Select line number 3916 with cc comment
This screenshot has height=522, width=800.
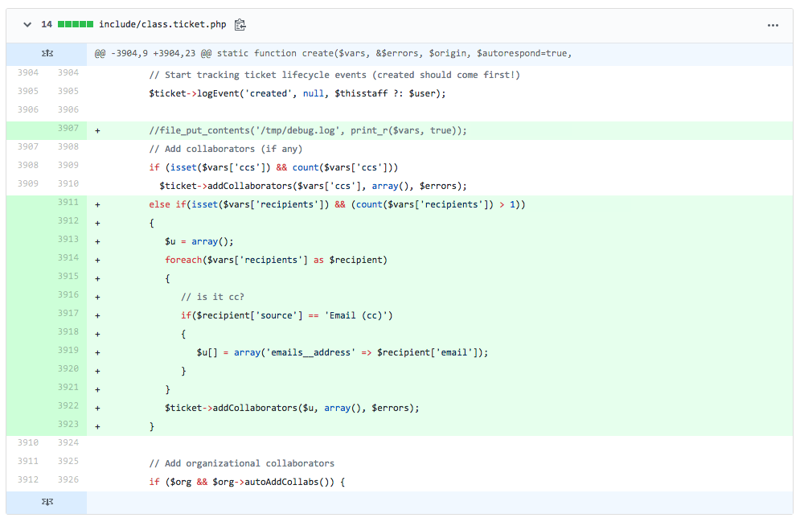(x=68, y=294)
